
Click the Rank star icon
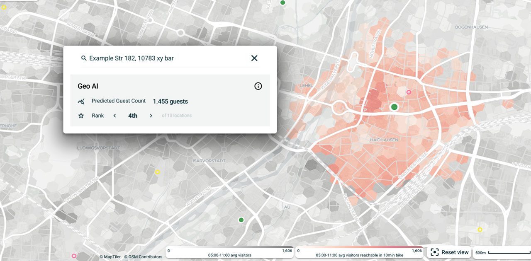pos(81,116)
